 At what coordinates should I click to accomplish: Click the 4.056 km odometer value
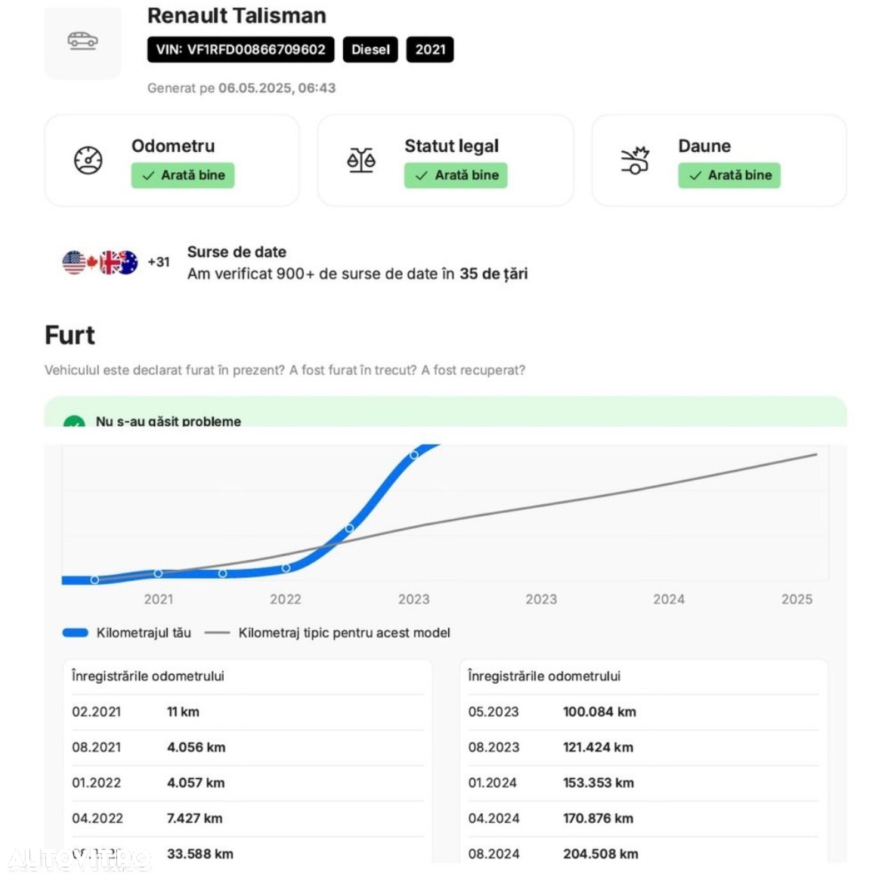[196, 748]
